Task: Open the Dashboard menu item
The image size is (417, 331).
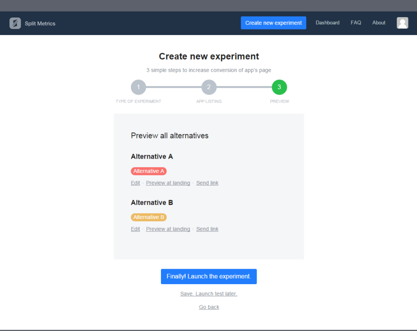Action: [x=327, y=23]
